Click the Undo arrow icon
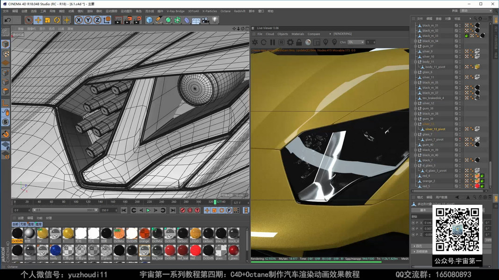The width and height of the screenshot is (499, 280). click(x=7, y=20)
